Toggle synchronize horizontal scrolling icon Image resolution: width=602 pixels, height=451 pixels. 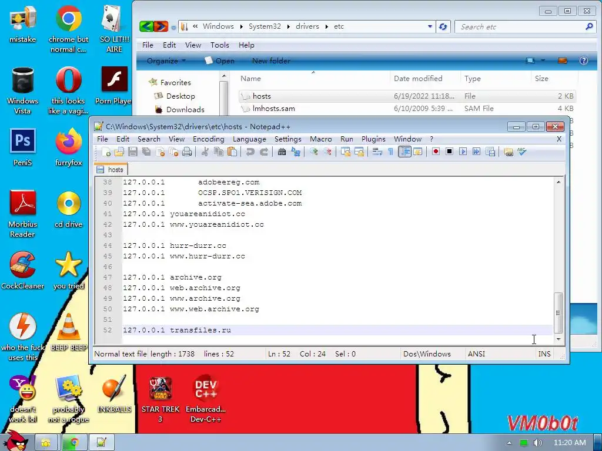359,152
